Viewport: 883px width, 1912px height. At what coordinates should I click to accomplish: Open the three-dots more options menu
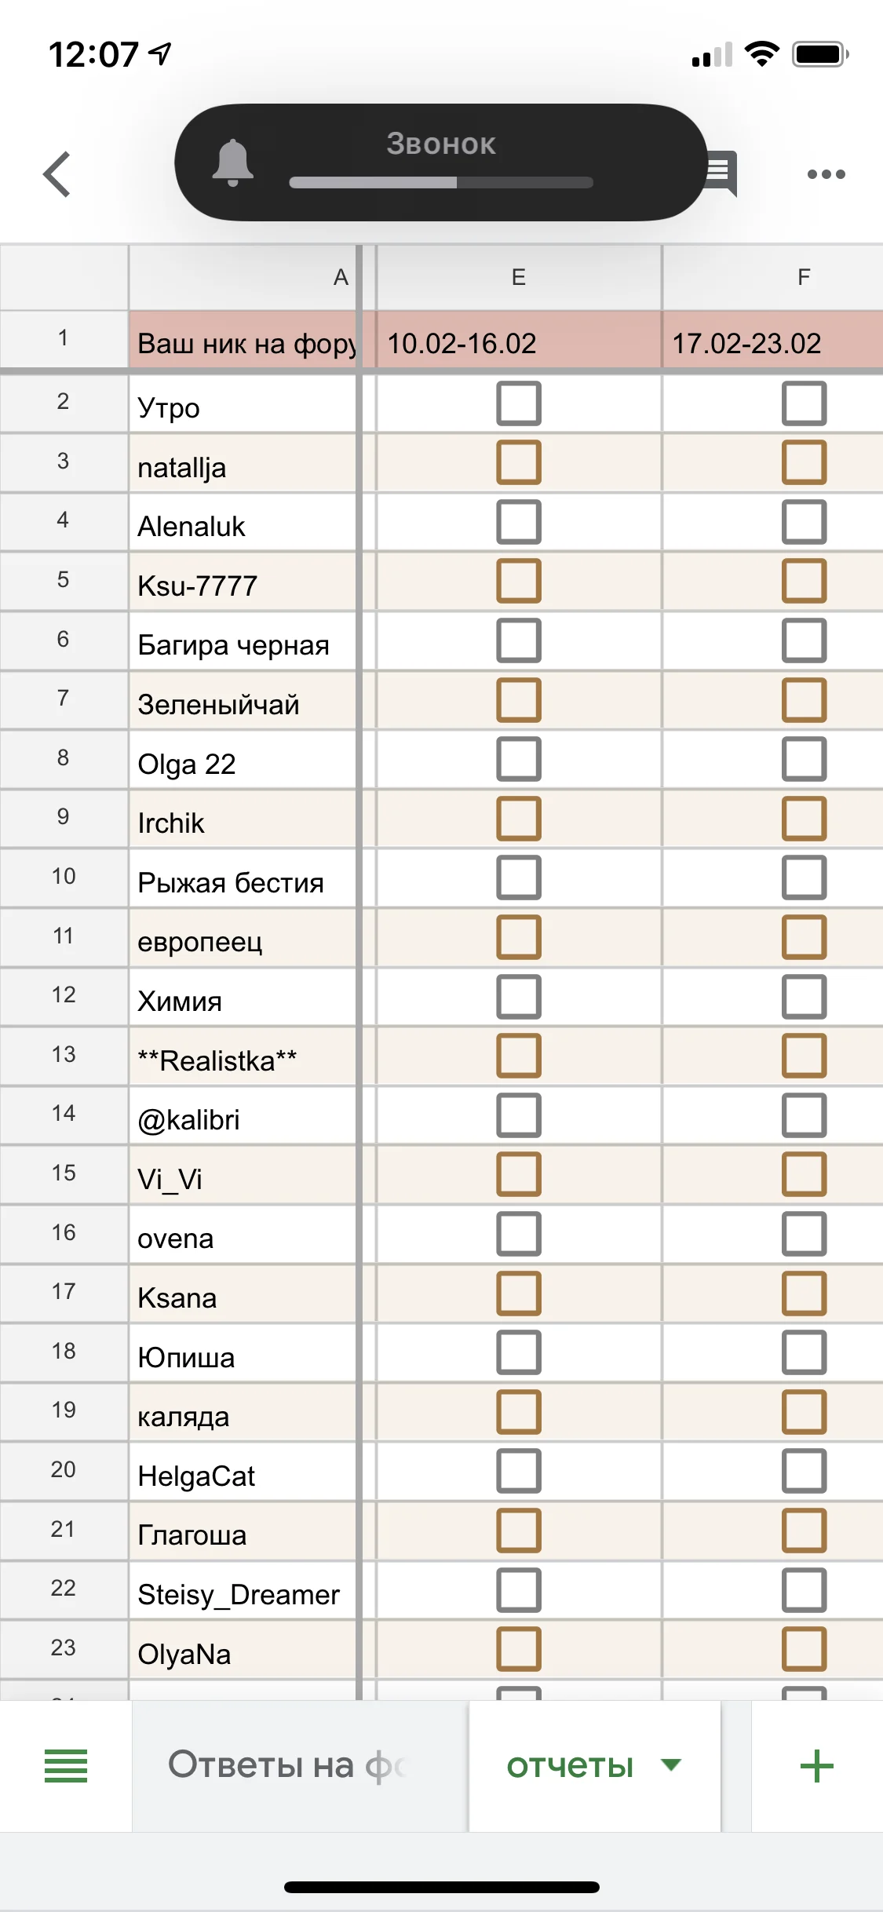click(826, 173)
